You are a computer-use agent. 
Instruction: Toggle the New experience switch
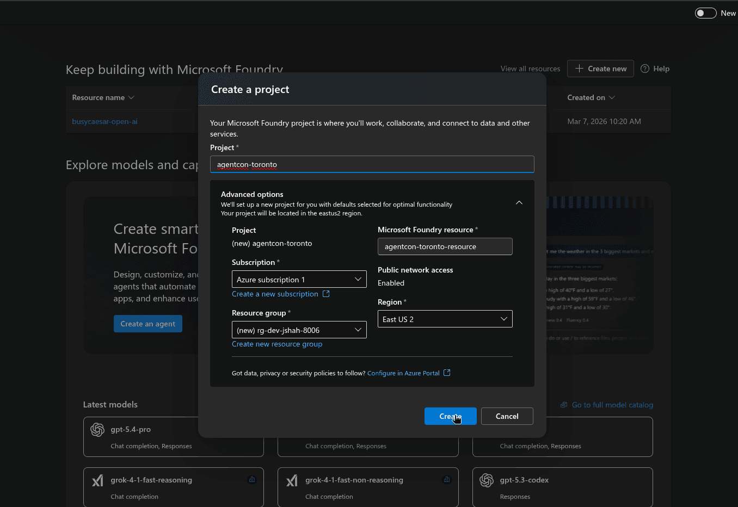point(705,13)
